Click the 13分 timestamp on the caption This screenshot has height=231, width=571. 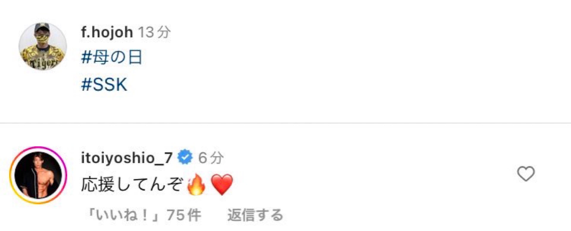pyautogui.click(x=154, y=32)
